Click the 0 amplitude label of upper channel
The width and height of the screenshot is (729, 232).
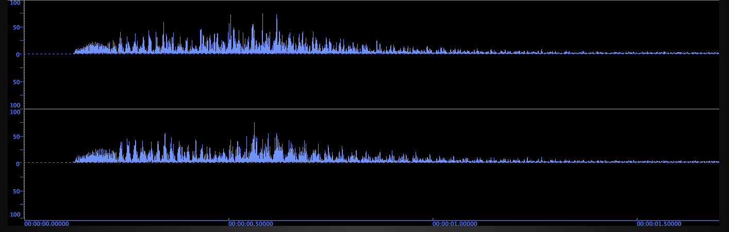point(18,55)
